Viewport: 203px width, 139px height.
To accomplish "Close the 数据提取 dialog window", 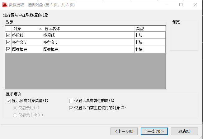I will pos(195,5).
